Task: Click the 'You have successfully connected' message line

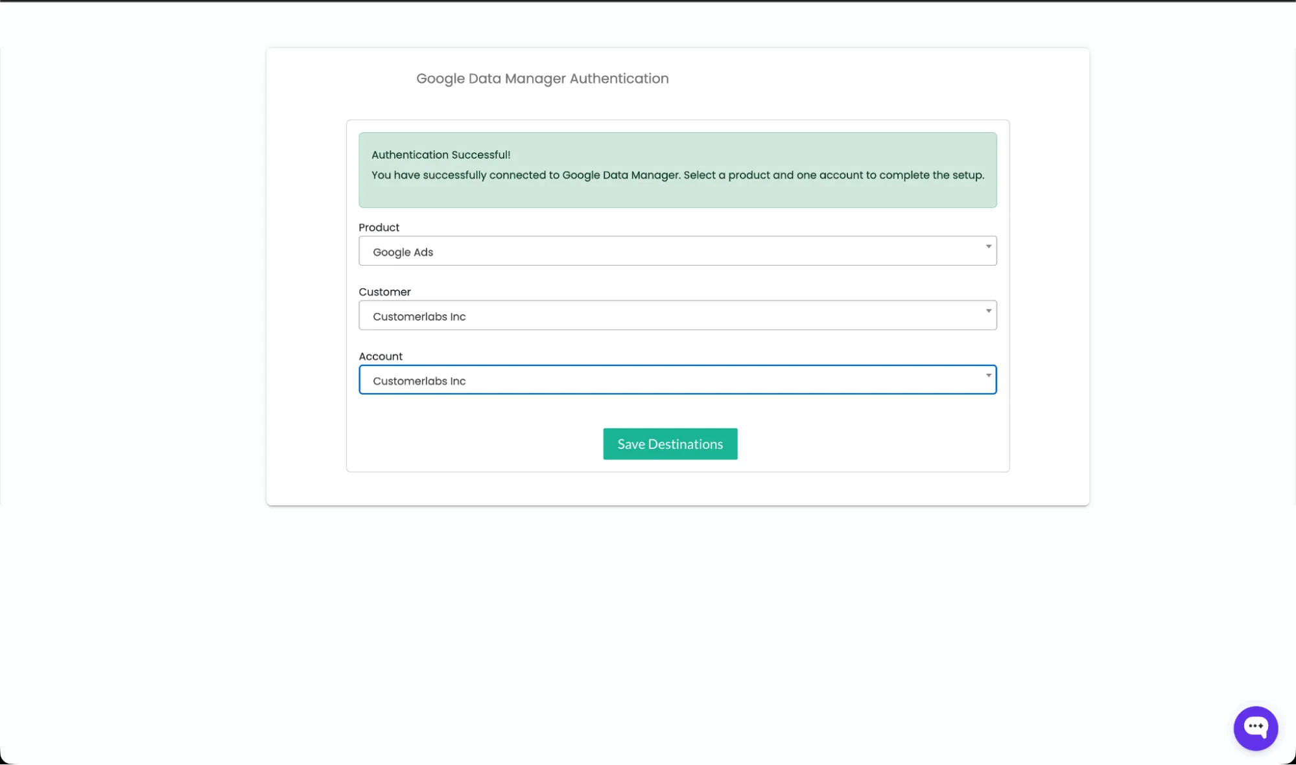Action: point(677,175)
